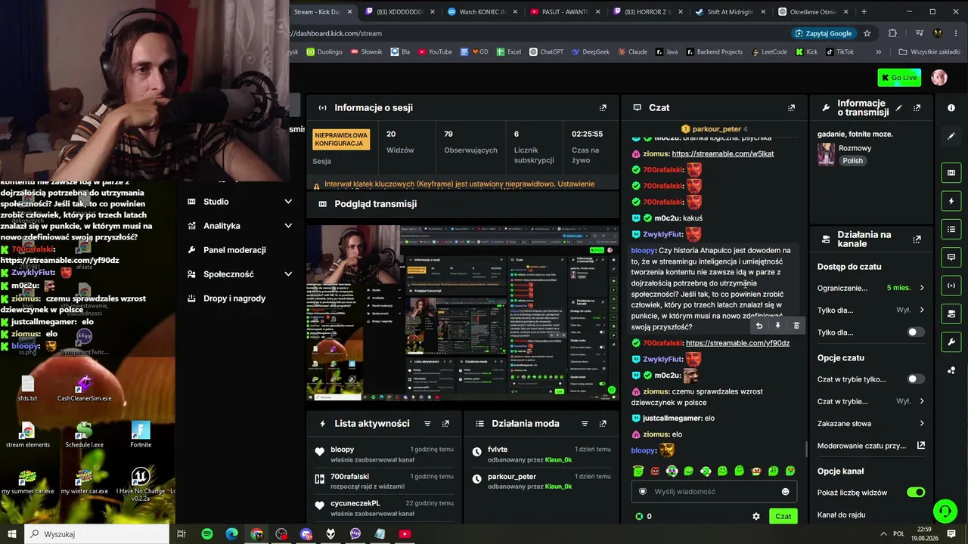
Task: Click the green Go Live button
Action: point(899,78)
